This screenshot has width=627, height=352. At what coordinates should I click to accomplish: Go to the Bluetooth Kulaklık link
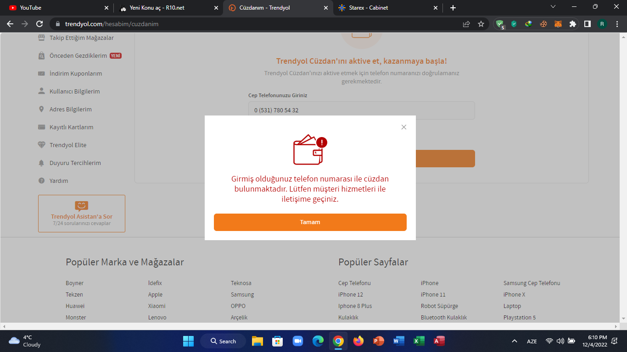[x=444, y=318]
